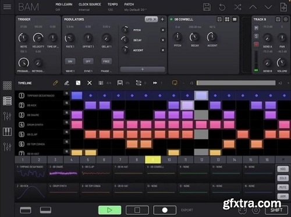
Task: Select the eraser tool in Timeline
Action: [66, 83]
